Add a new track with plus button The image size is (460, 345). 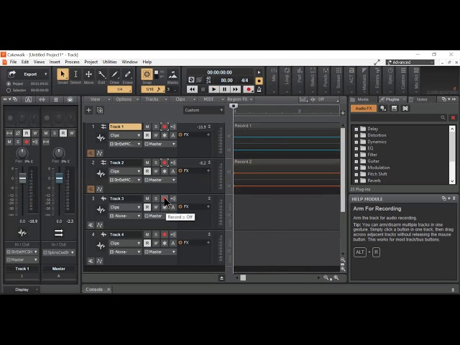[x=88, y=110]
